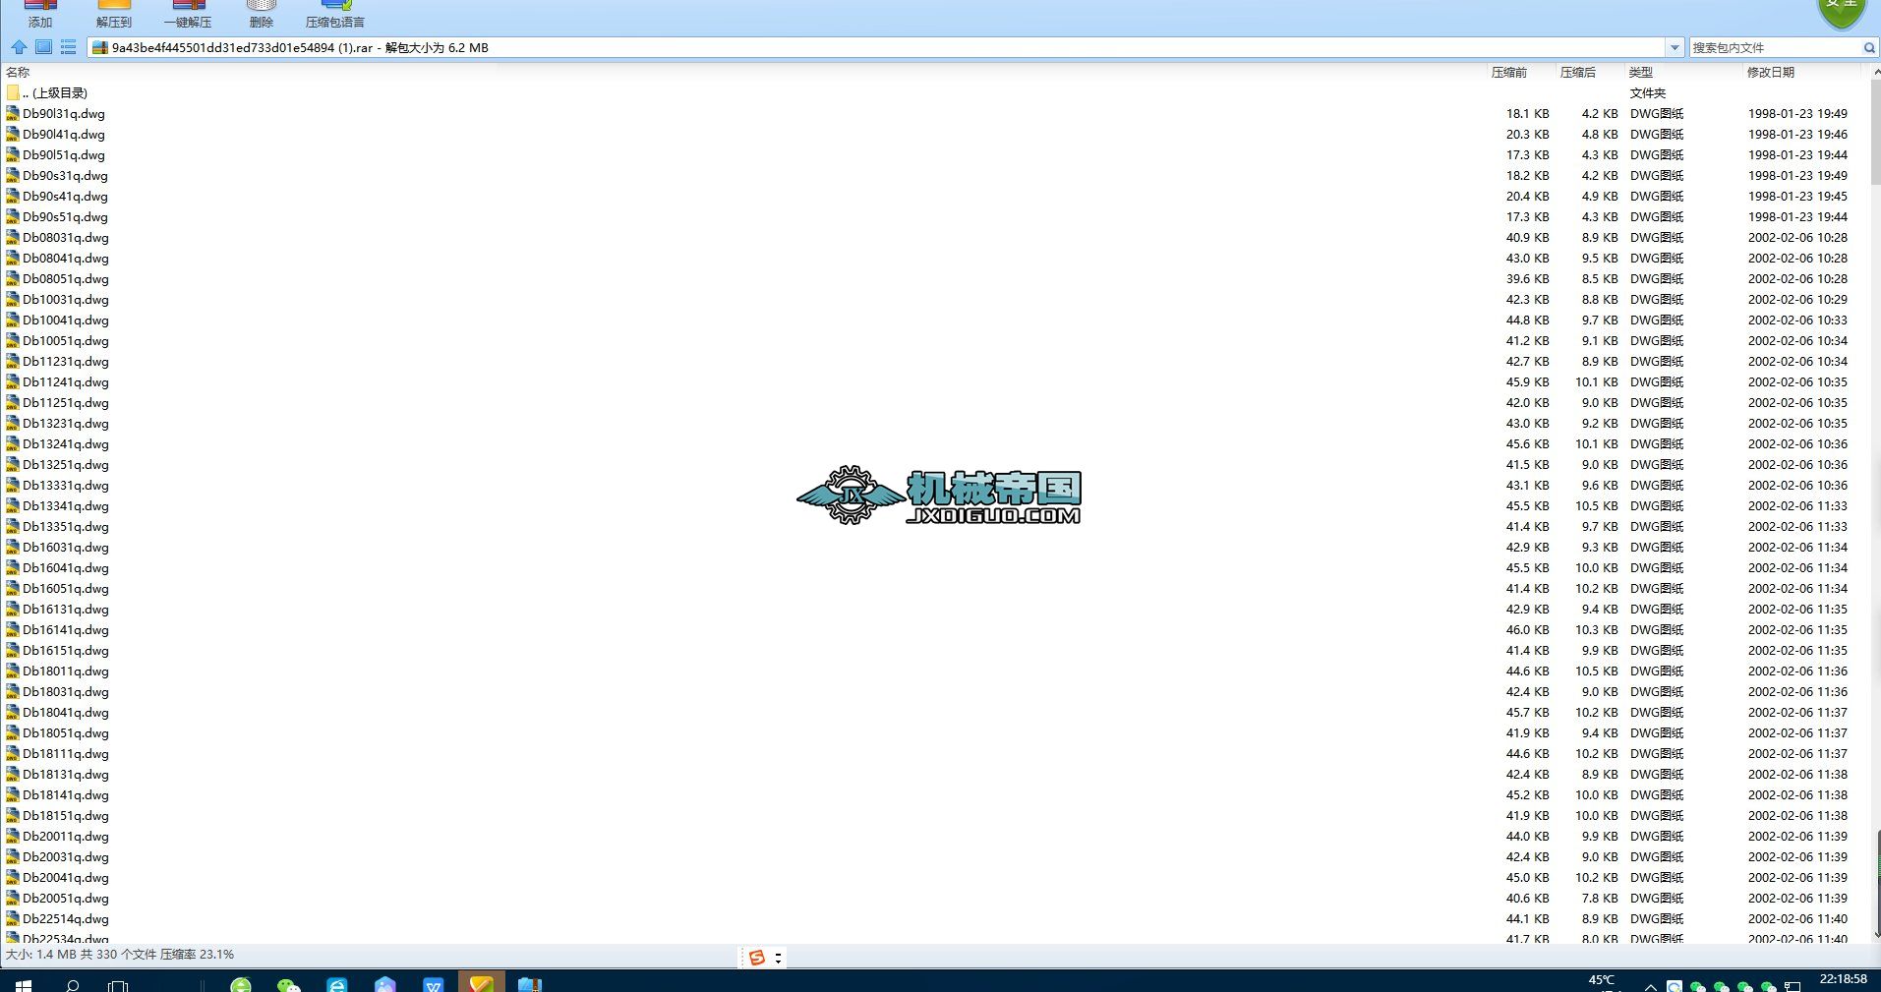Screen dimensions: 1881x992
Task: Click the 删除 (Delete) toolbar icon
Action: click(261, 12)
